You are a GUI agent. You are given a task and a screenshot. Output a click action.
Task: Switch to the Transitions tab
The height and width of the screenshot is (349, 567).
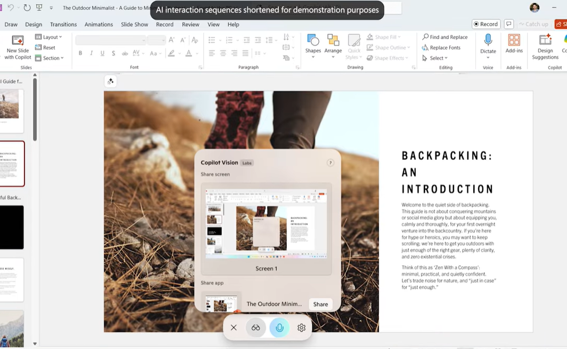[63, 25]
